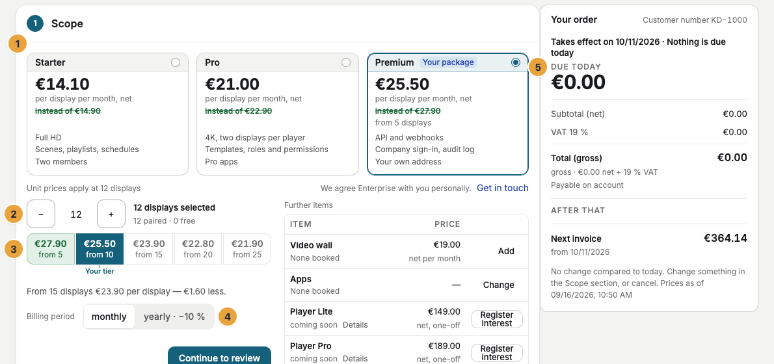Switch billing period to yearly −10 %
Image resolution: width=774 pixels, height=364 pixels.
tap(174, 317)
